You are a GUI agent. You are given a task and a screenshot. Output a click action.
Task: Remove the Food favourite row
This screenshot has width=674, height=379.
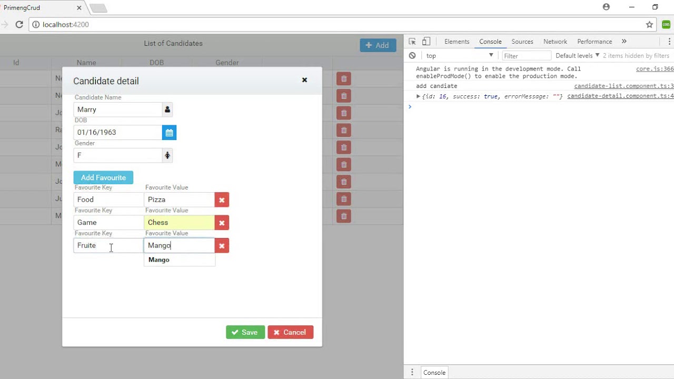[222, 200]
